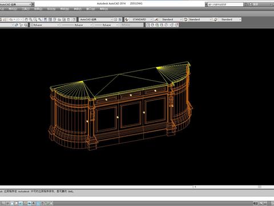Open the Markup Set Manager icon
274x206 pixels.
(64, 19)
